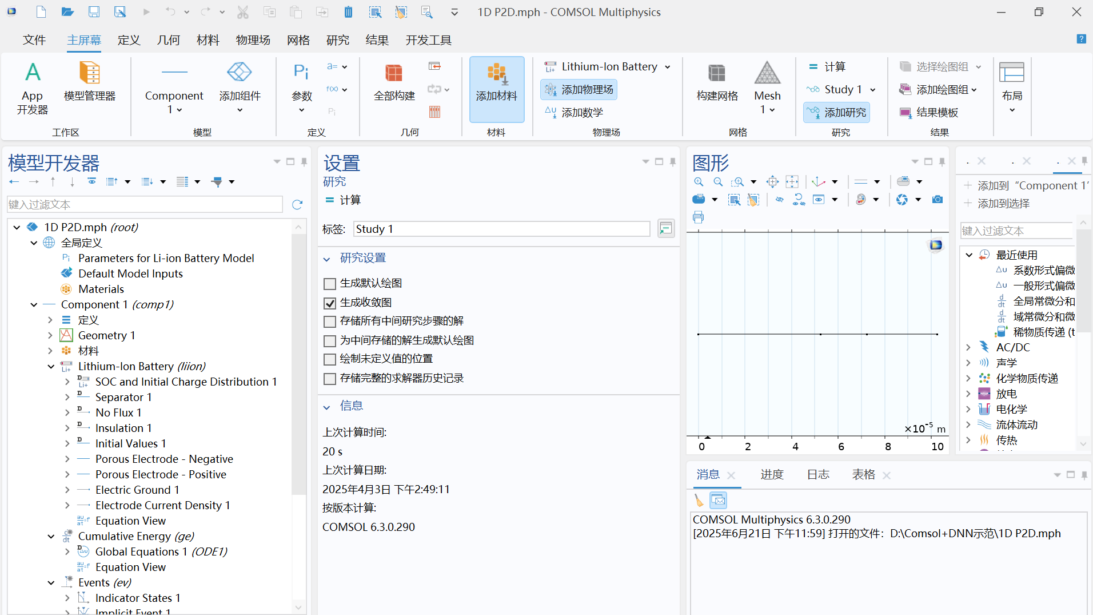The image size is (1093, 615).
Task: Open the App开发器 (Application Builder)
Action: point(32,87)
